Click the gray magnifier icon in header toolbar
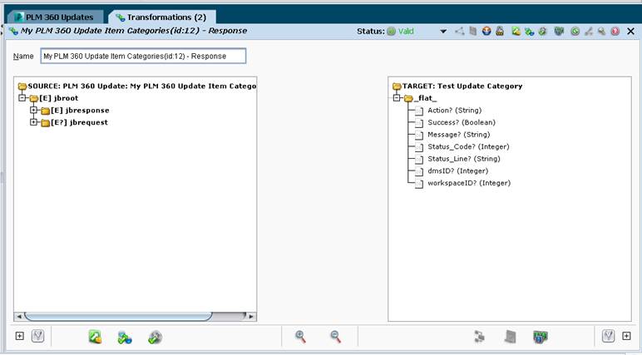This screenshot has height=355, width=642. [x=601, y=31]
